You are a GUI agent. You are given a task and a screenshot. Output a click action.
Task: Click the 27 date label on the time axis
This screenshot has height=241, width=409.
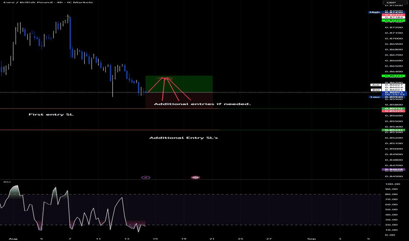click(269, 239)
